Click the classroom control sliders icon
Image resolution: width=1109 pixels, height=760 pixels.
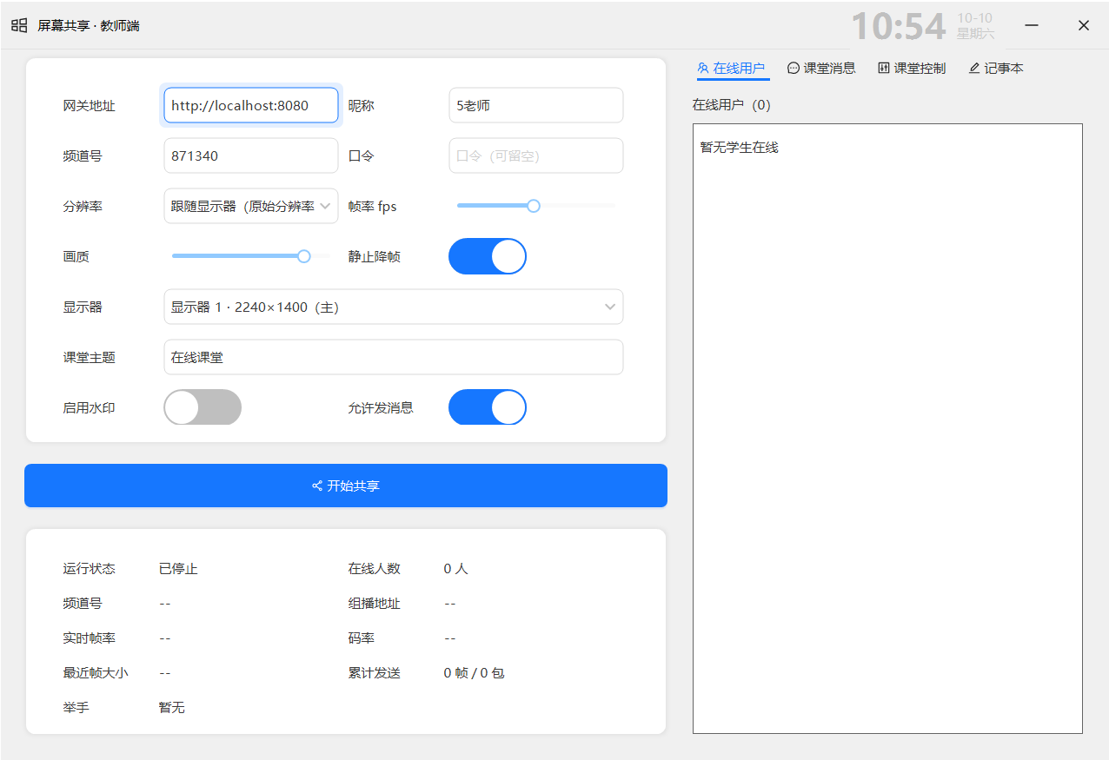click(x=884, y=68)
